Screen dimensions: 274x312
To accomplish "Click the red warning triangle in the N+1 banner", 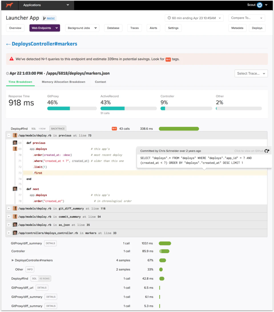I will coord(11,58).
